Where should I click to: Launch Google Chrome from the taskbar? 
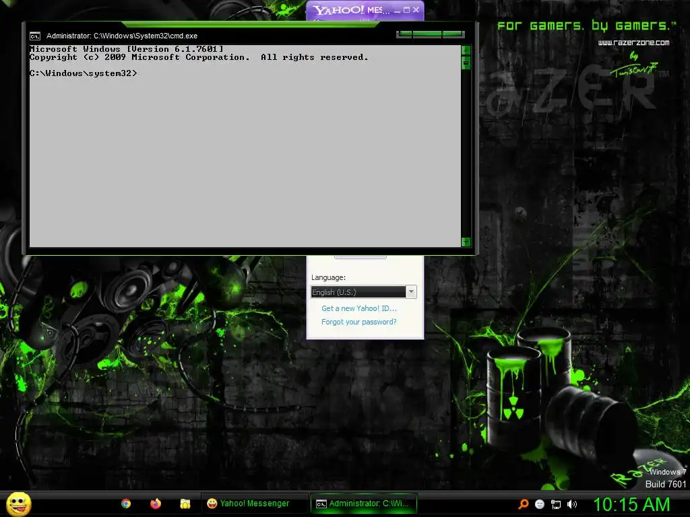(x=126, y=504)
